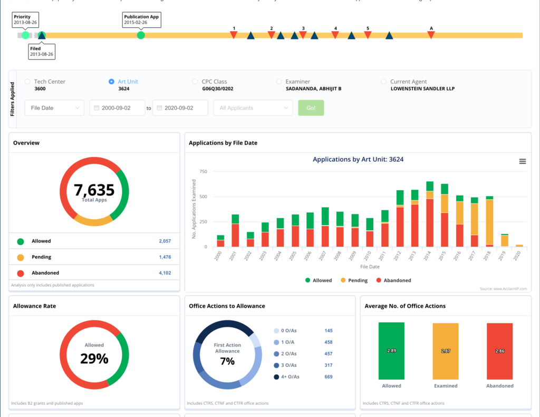Click red timeline marker labeled 5
The height and width of the screenshot is (417, 540).
[368, 35]
